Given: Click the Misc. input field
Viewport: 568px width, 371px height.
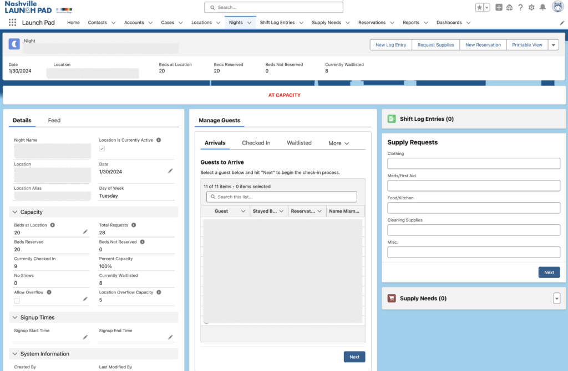Looking at the screenshot, I should click(474, 252).
